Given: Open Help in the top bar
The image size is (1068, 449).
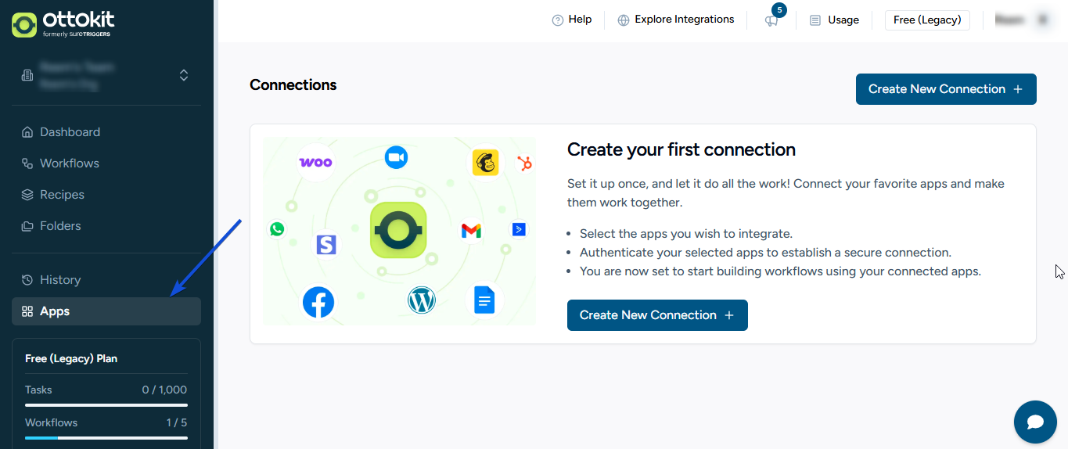Looking at the screenshot, I should (x=572, y=20).
